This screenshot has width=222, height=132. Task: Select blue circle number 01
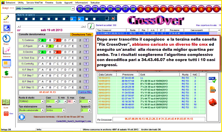(80, 9)
